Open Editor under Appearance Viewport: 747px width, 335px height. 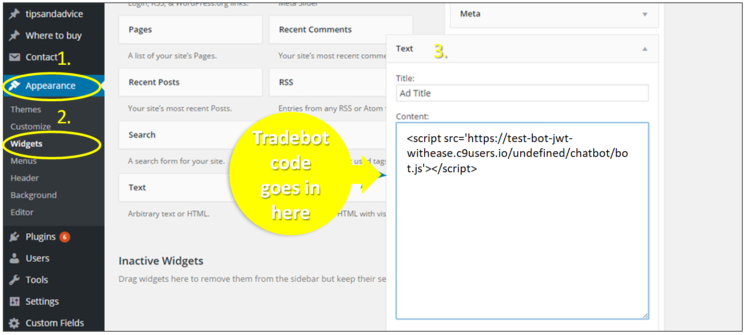[x=22, y=212]
